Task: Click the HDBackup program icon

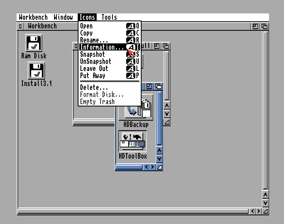Action: point(136,108)
